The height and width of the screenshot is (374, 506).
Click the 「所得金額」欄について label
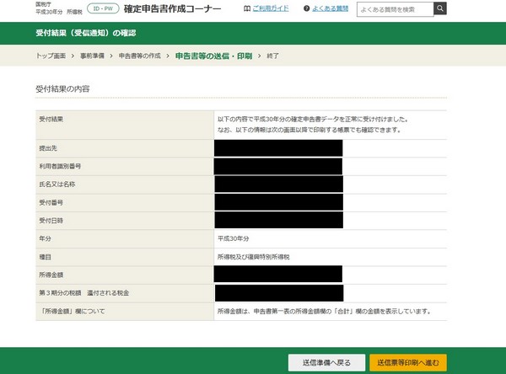tap(72, 311)
